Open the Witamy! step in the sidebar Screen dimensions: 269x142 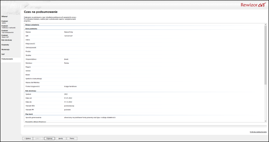[x=4, y=16]
